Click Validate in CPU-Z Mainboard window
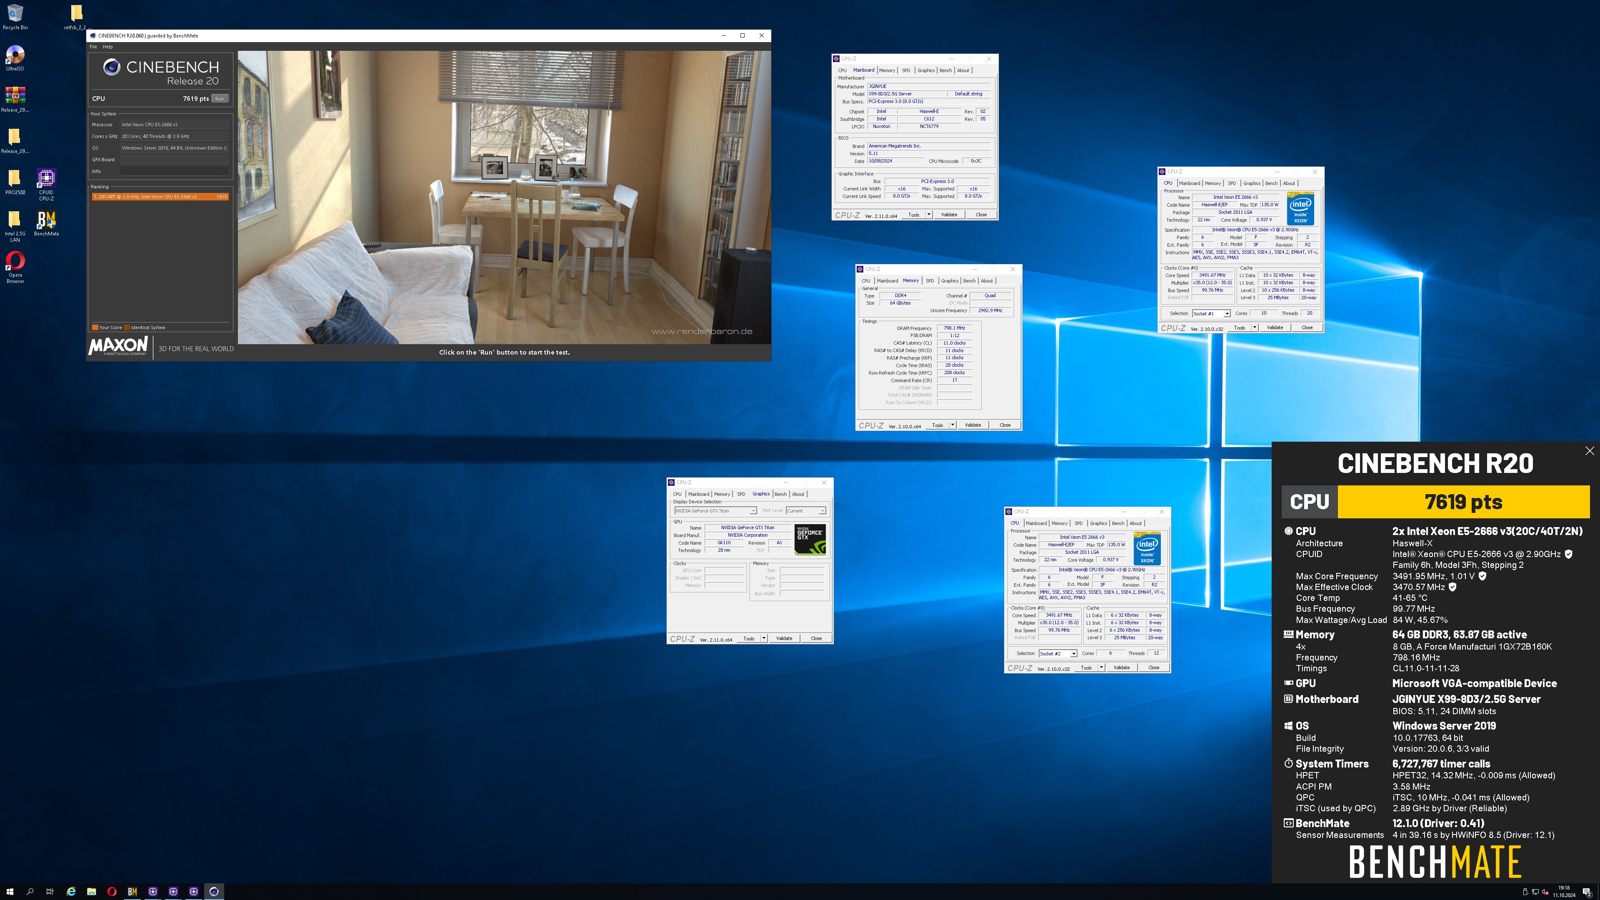 tap(949, 214)
